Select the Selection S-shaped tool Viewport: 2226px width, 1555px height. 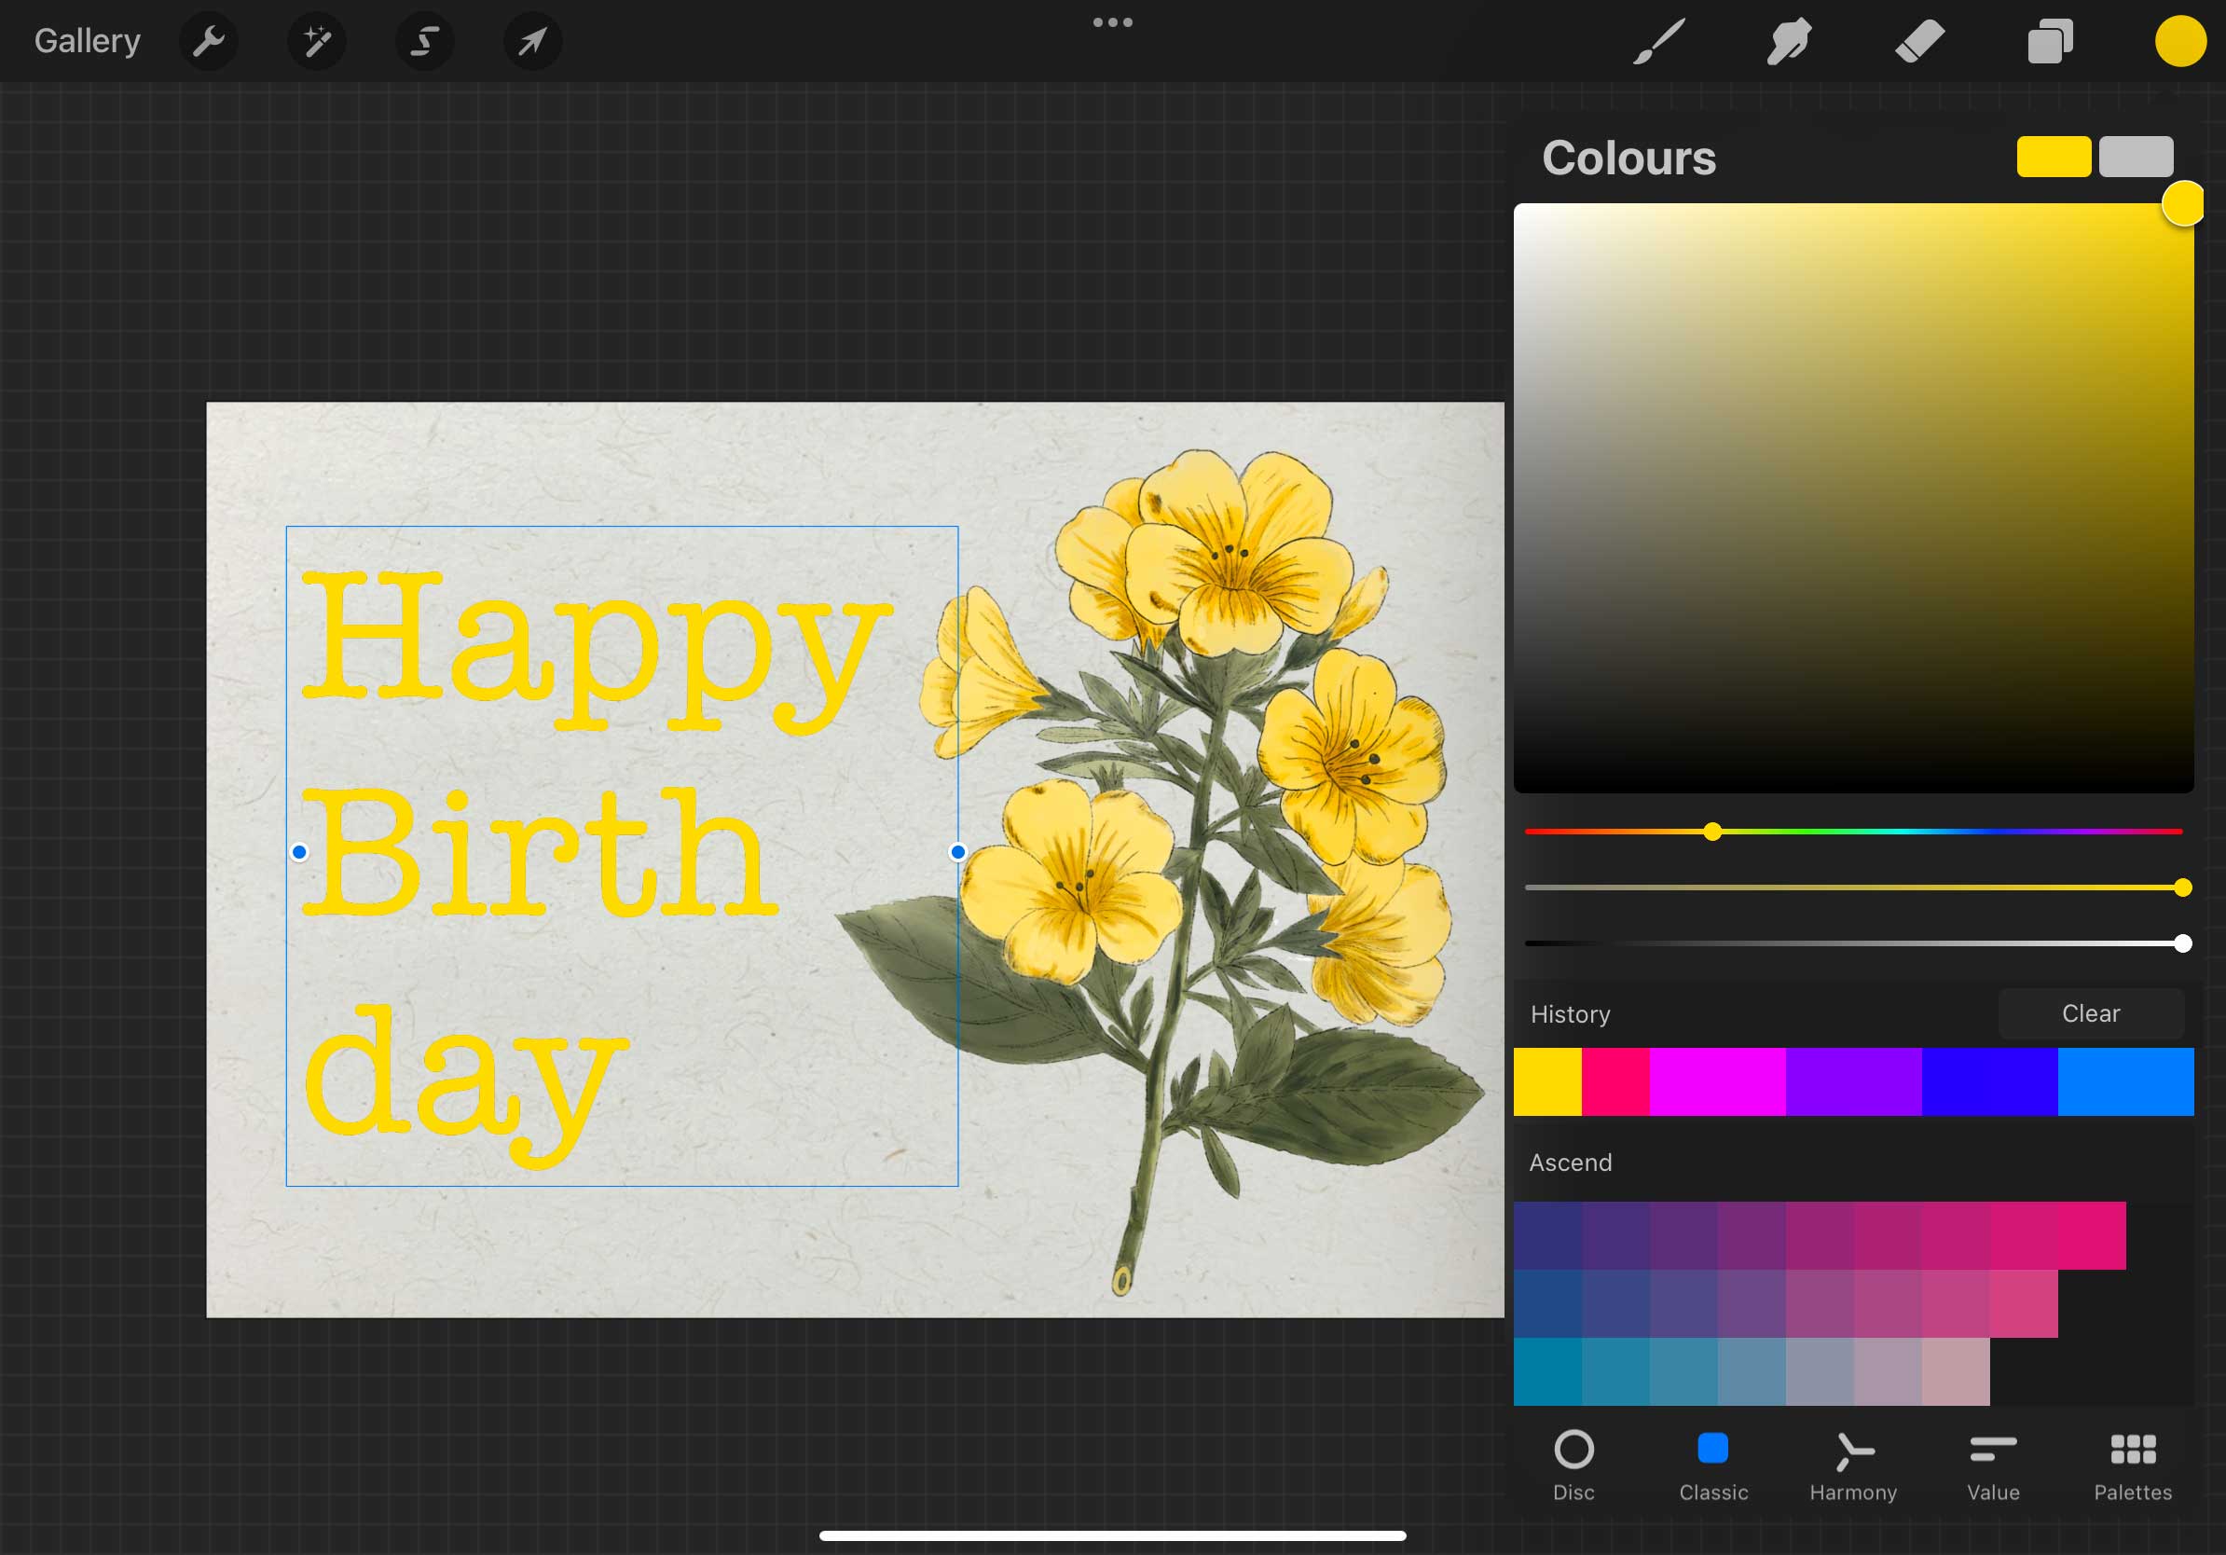coord(425,42)
